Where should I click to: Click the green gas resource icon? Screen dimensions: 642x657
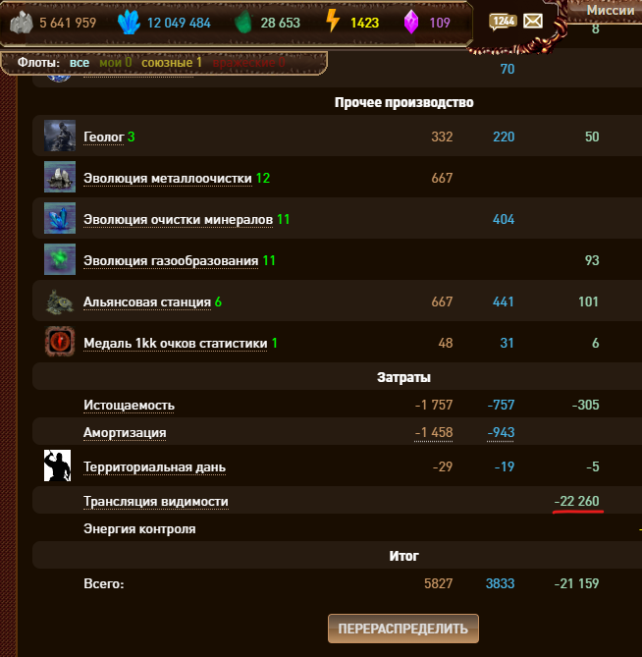pos(242,22)
